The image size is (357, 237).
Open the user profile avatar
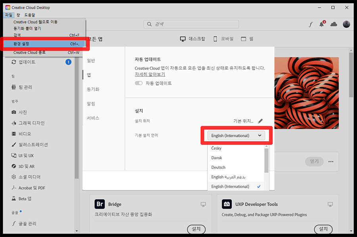pos(346,24)
